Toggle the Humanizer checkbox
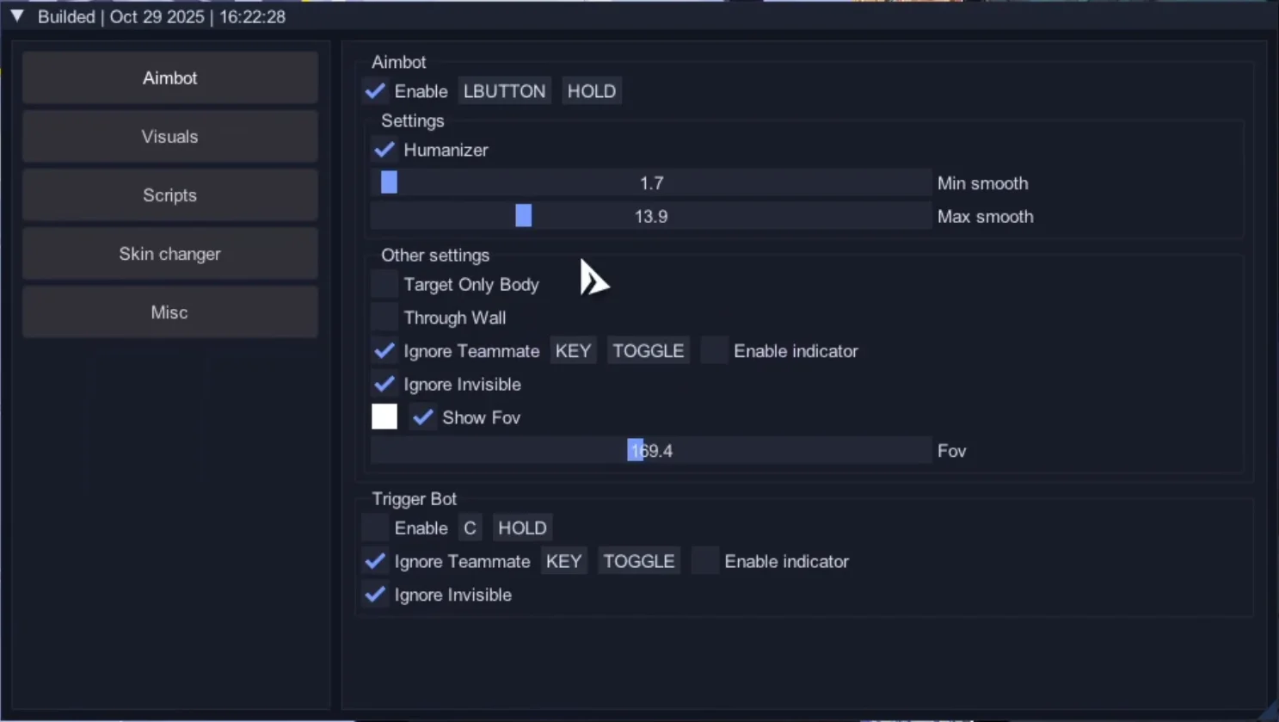 (x=384, y=150)
